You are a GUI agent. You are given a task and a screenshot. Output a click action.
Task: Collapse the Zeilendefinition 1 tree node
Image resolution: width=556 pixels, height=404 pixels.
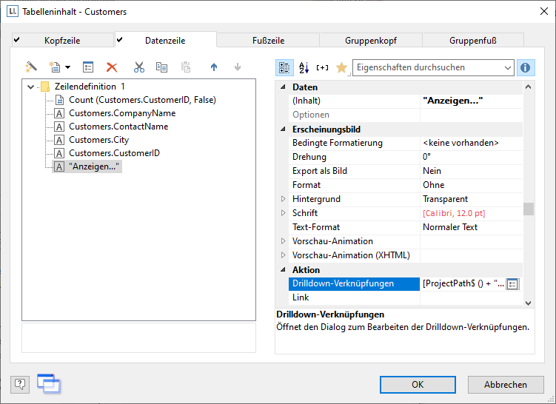point(30,87)
